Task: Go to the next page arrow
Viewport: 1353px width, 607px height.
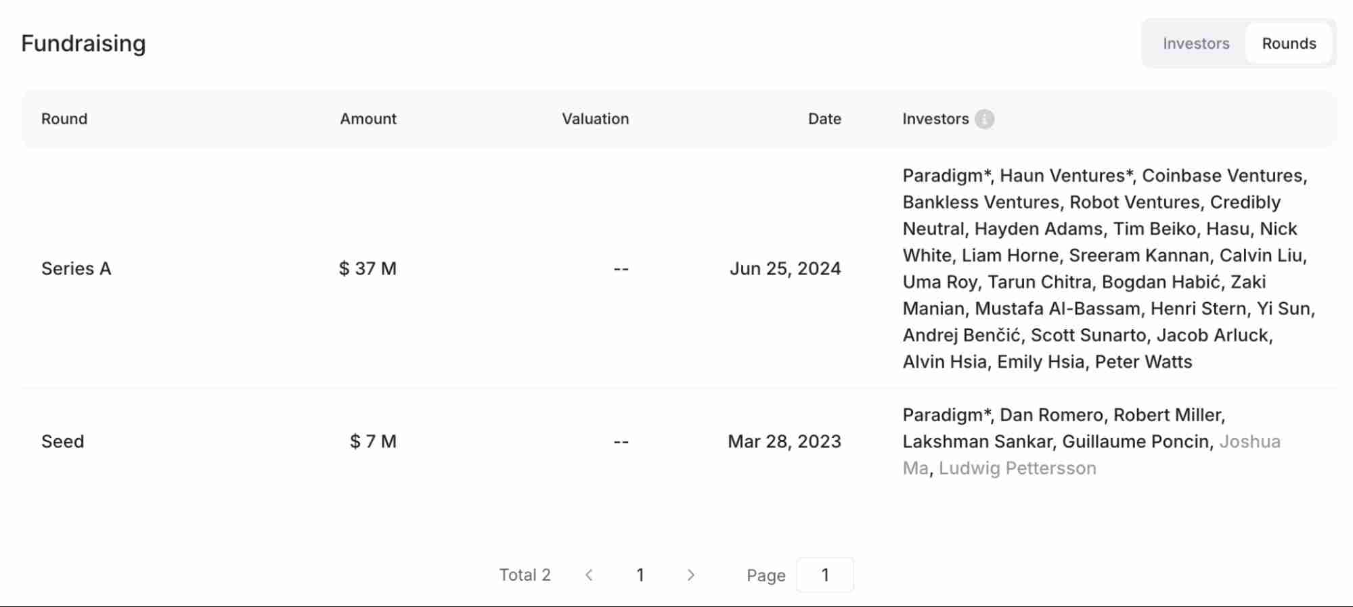Action: 690,575
